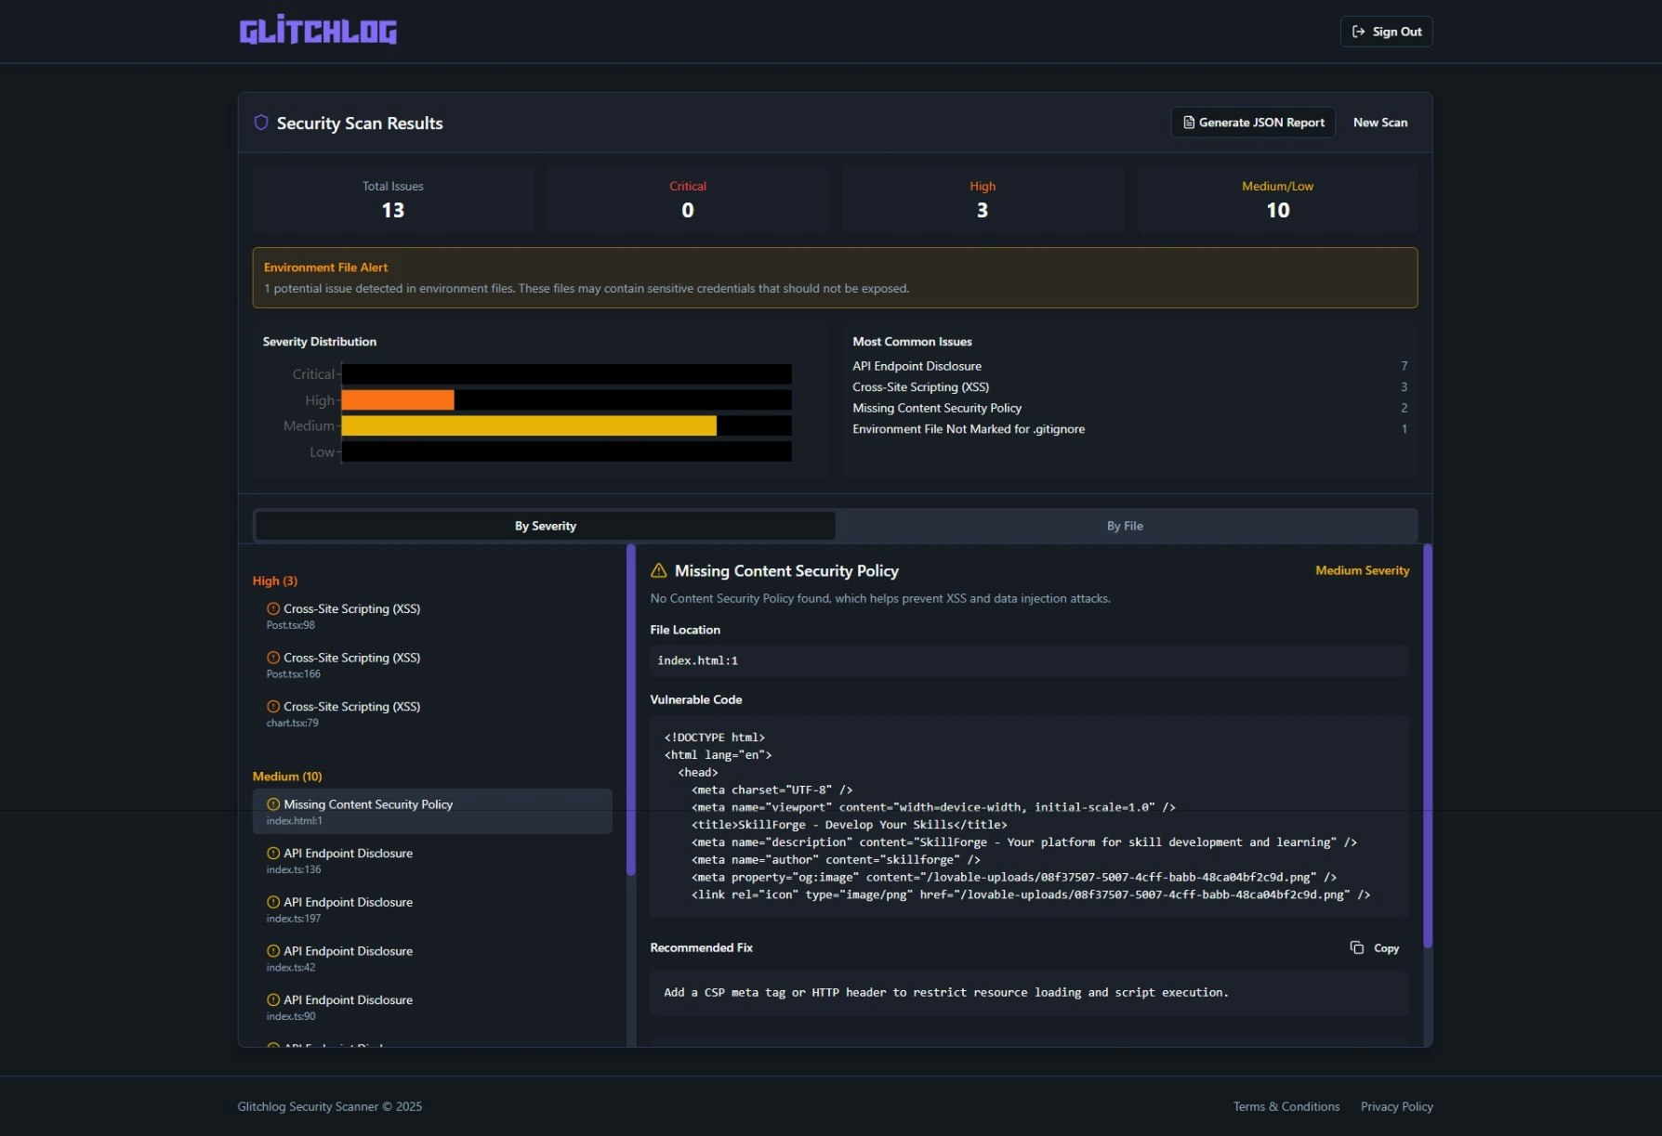The image size is (1662, 1136).
Task: Click the shield icon beside Security Scan Results
Action: 261,122
